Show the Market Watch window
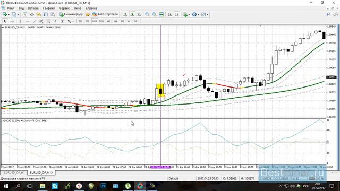The height and width of the screenshot is (191, 340). (x=25, y=14)
